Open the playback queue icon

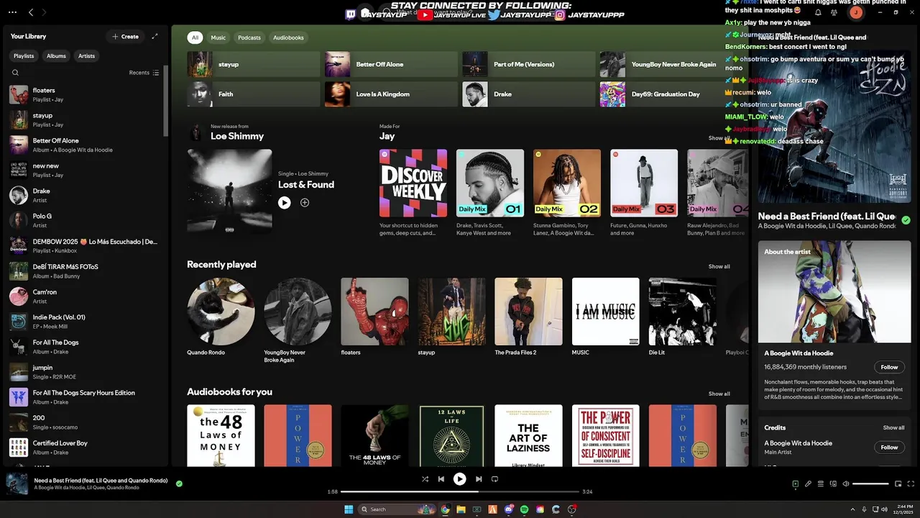tap(821, 484)
